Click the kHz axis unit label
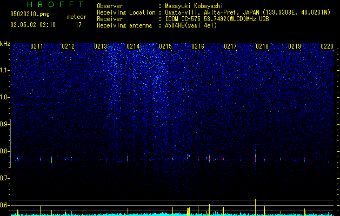The image size is (340, 216). pyautogui.click(x=5, y=44)
